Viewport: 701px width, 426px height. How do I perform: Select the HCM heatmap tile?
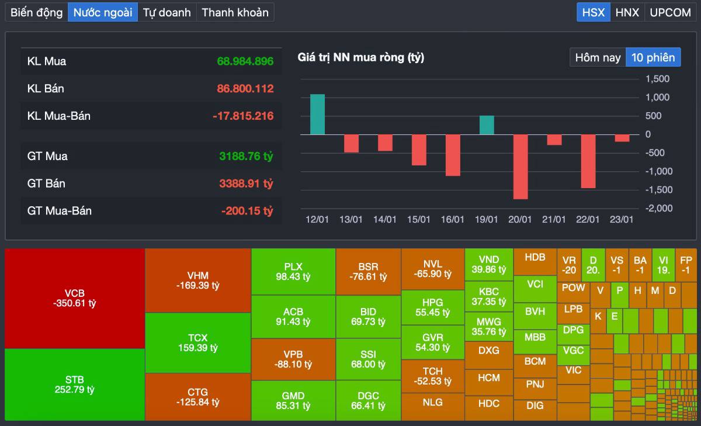(489, 382)
